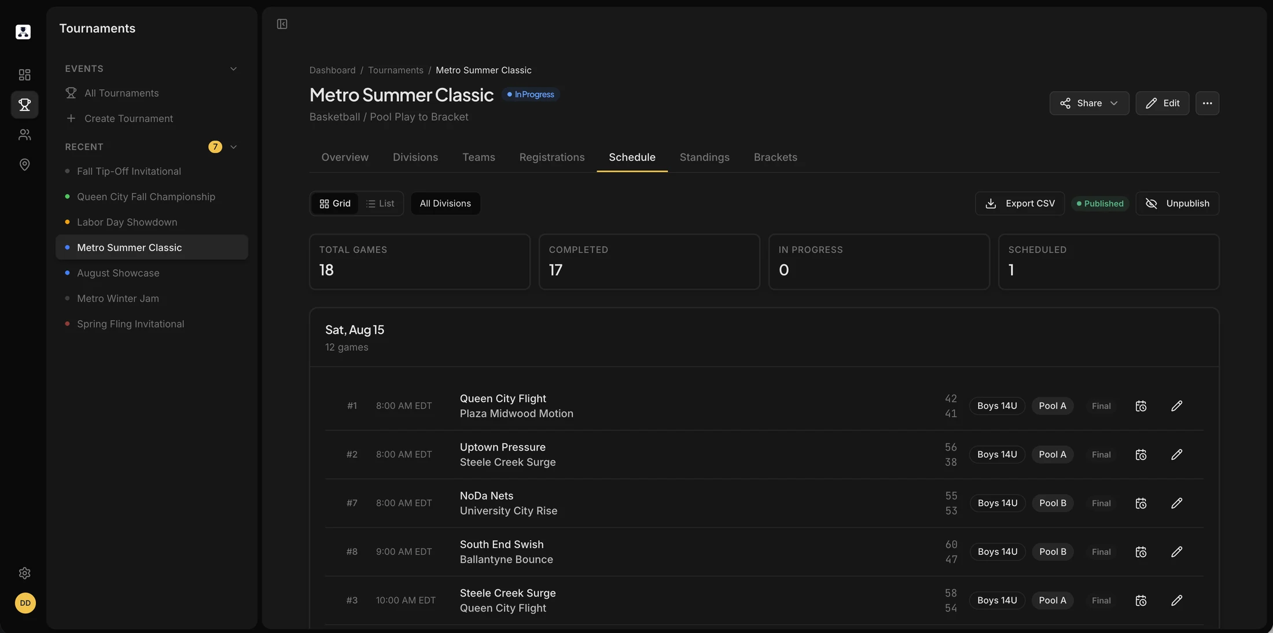Open Labor Day Showdown tournament
The image size is (1273, 633).
click(x=152, y=222)
